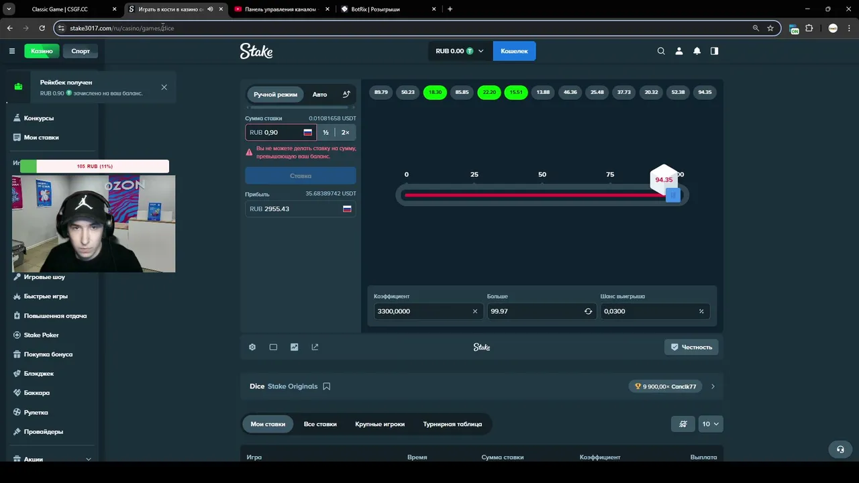This screenshot has width=859, height=483.
Task: Open Chrome zoom magnifier icon
Action: point(756,28)
